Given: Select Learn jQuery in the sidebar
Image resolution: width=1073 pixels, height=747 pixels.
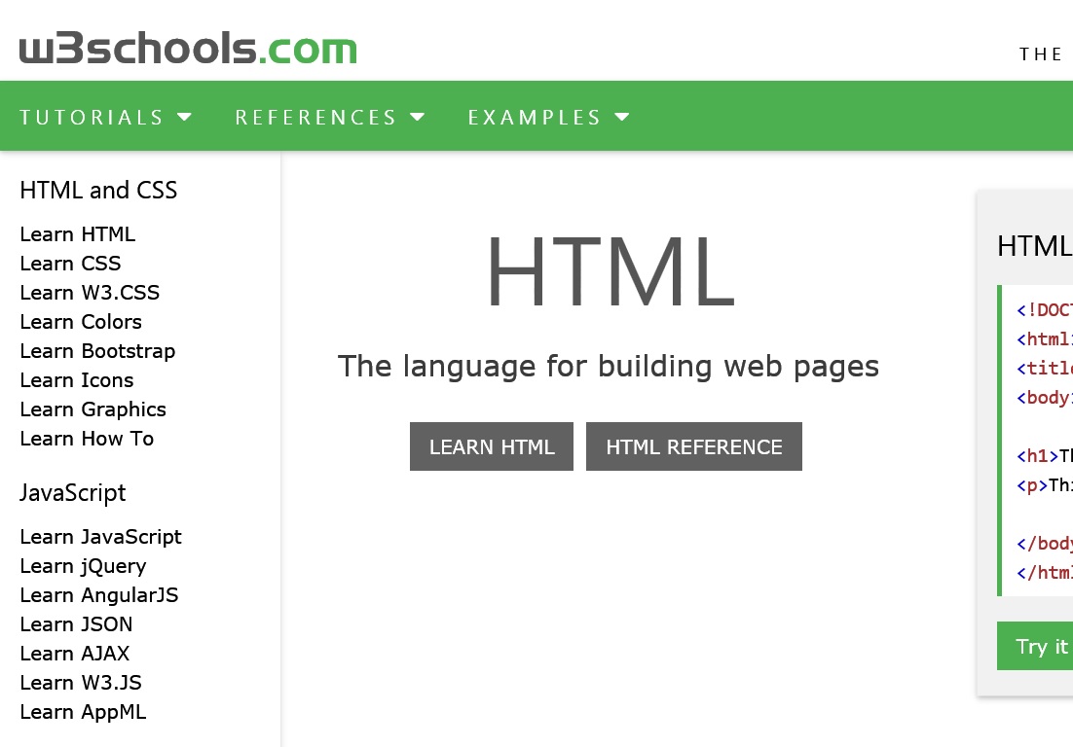Looking at the screenshot, I should [83, 566].
